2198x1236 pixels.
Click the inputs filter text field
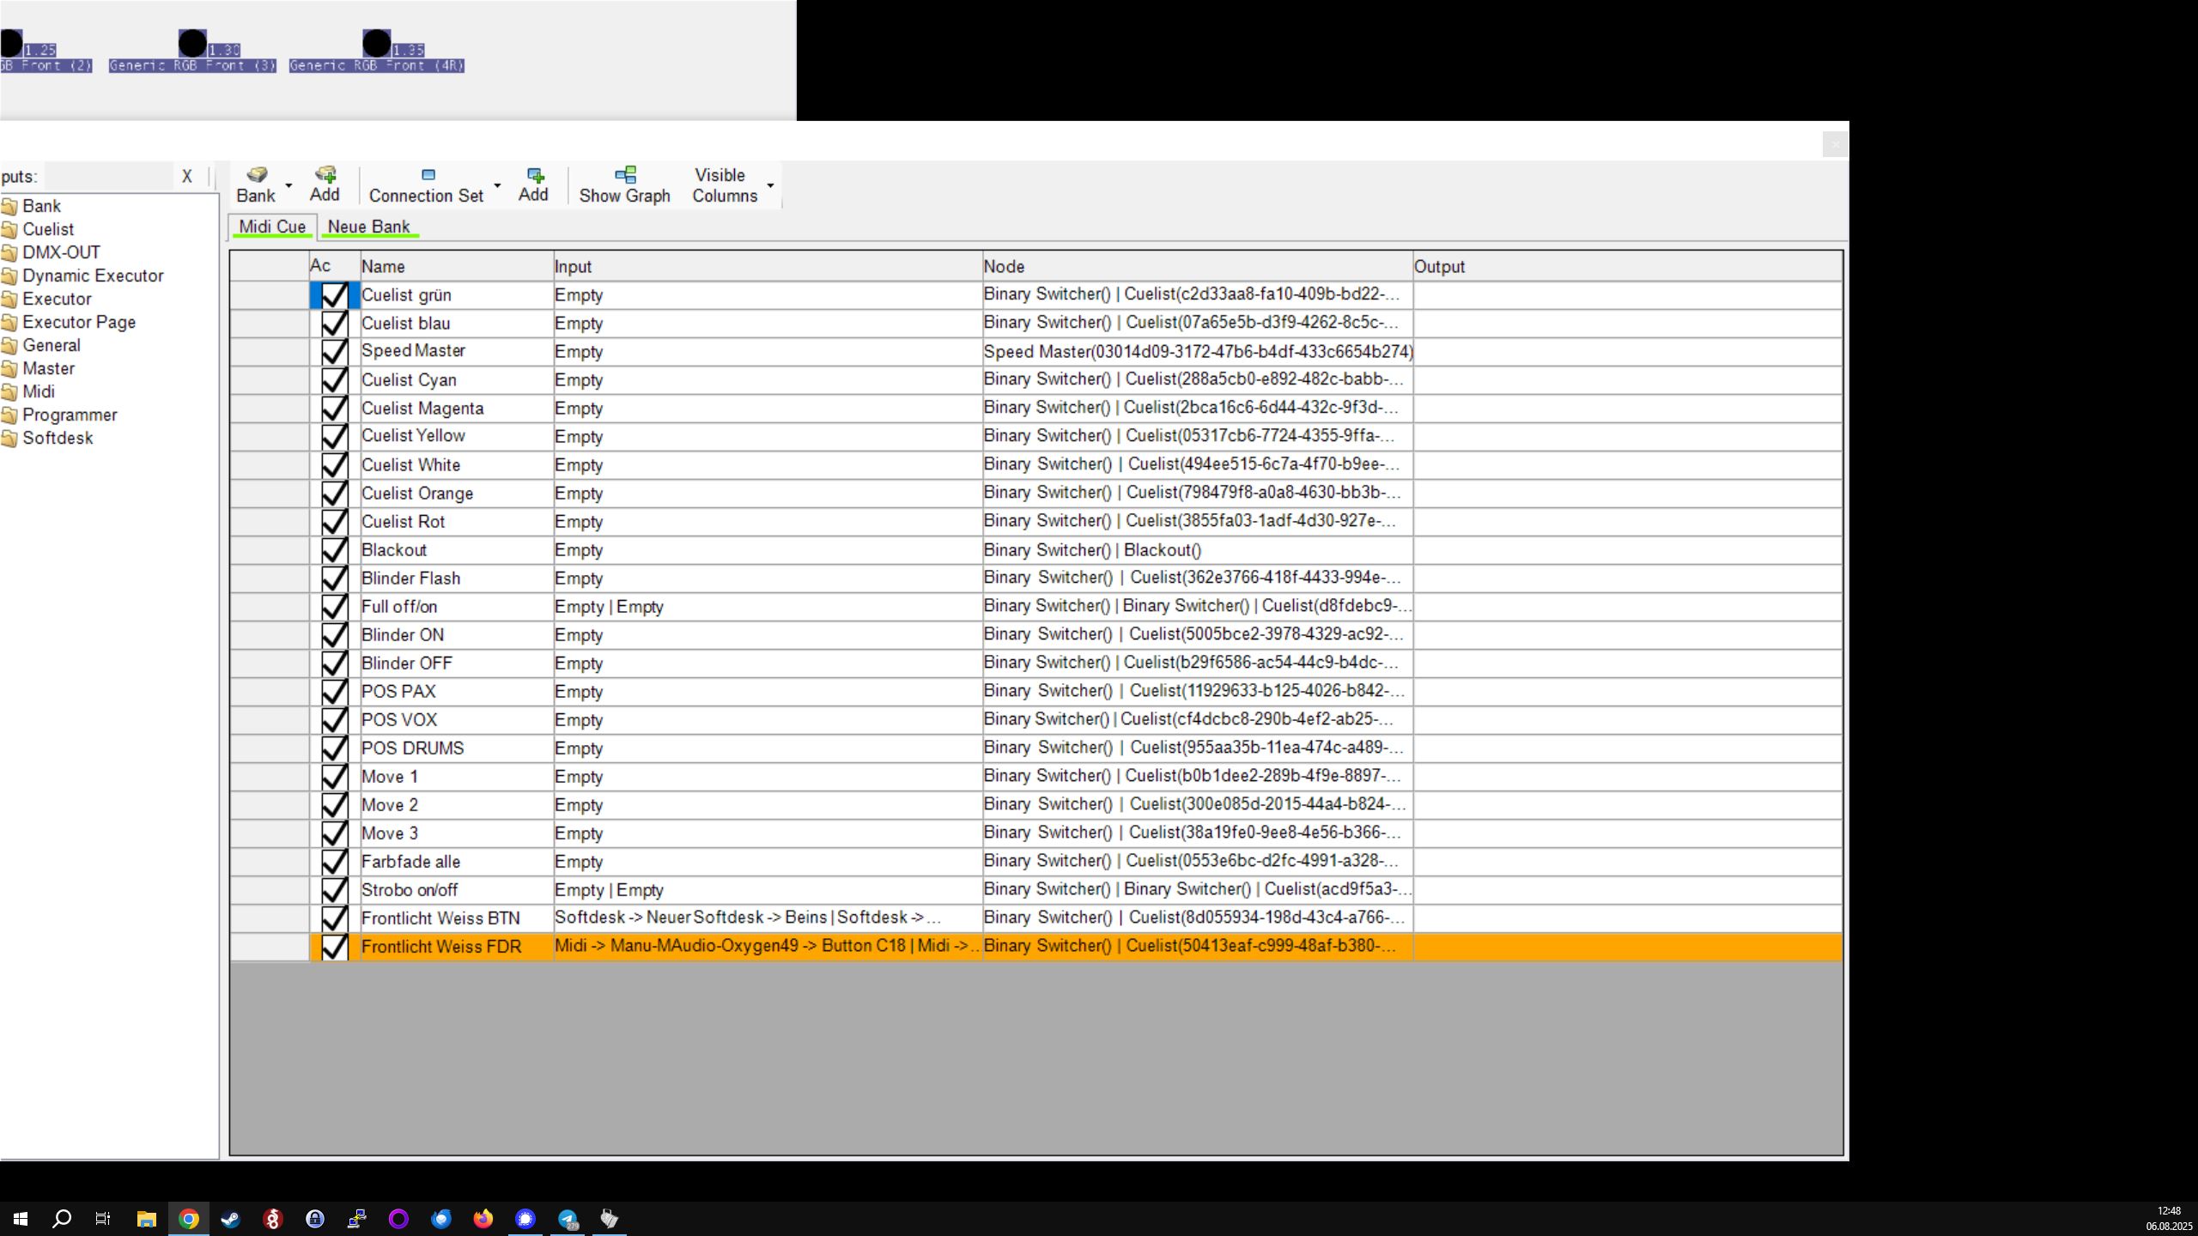tap(107, 176)
